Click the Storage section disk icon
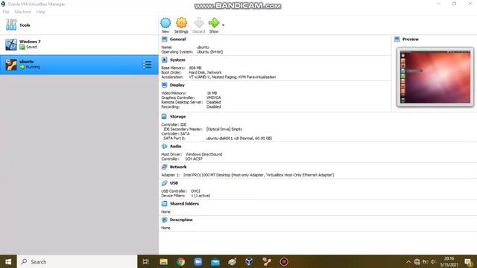This screenshot has width=477, height=268. [x=164, y=116]
